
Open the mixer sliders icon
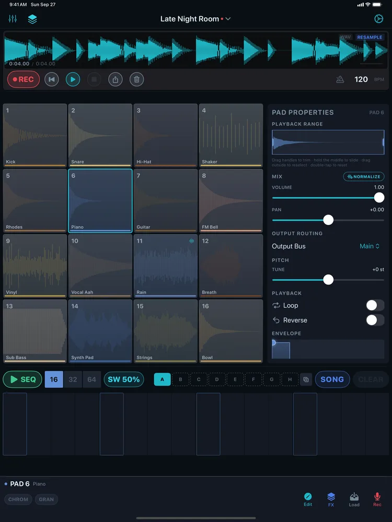pos(13,19)
